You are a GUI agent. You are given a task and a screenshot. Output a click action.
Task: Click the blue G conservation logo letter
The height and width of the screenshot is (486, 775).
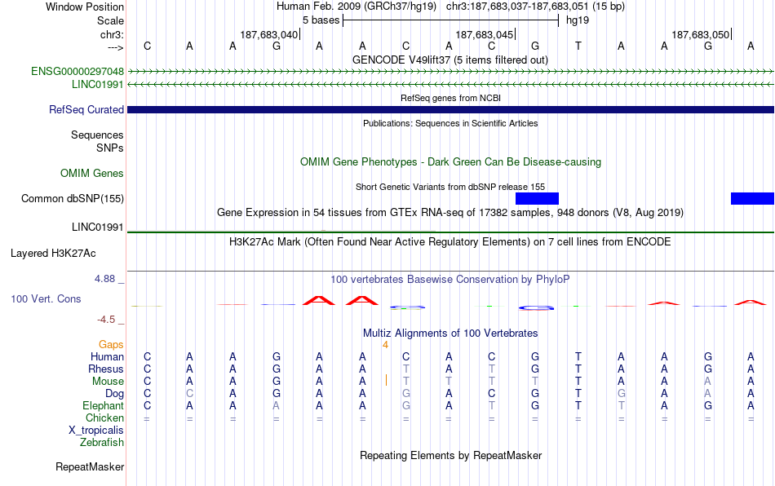pos(536,308)
